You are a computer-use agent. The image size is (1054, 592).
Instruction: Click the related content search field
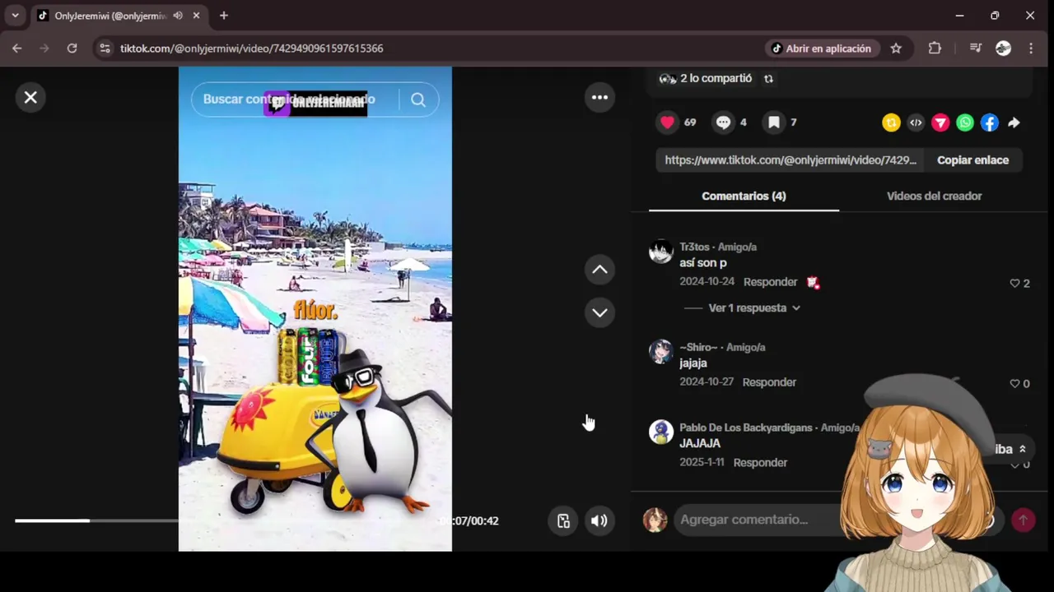[296, 99]
